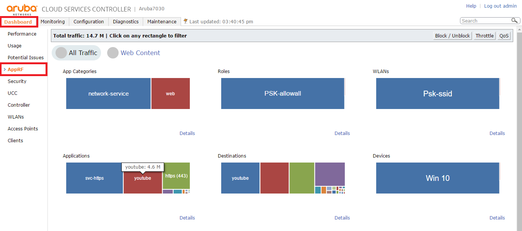Viewport: 522px width, 231px height.
Task: Open Security in the sidebar
Action: click(x=17, y=81)
